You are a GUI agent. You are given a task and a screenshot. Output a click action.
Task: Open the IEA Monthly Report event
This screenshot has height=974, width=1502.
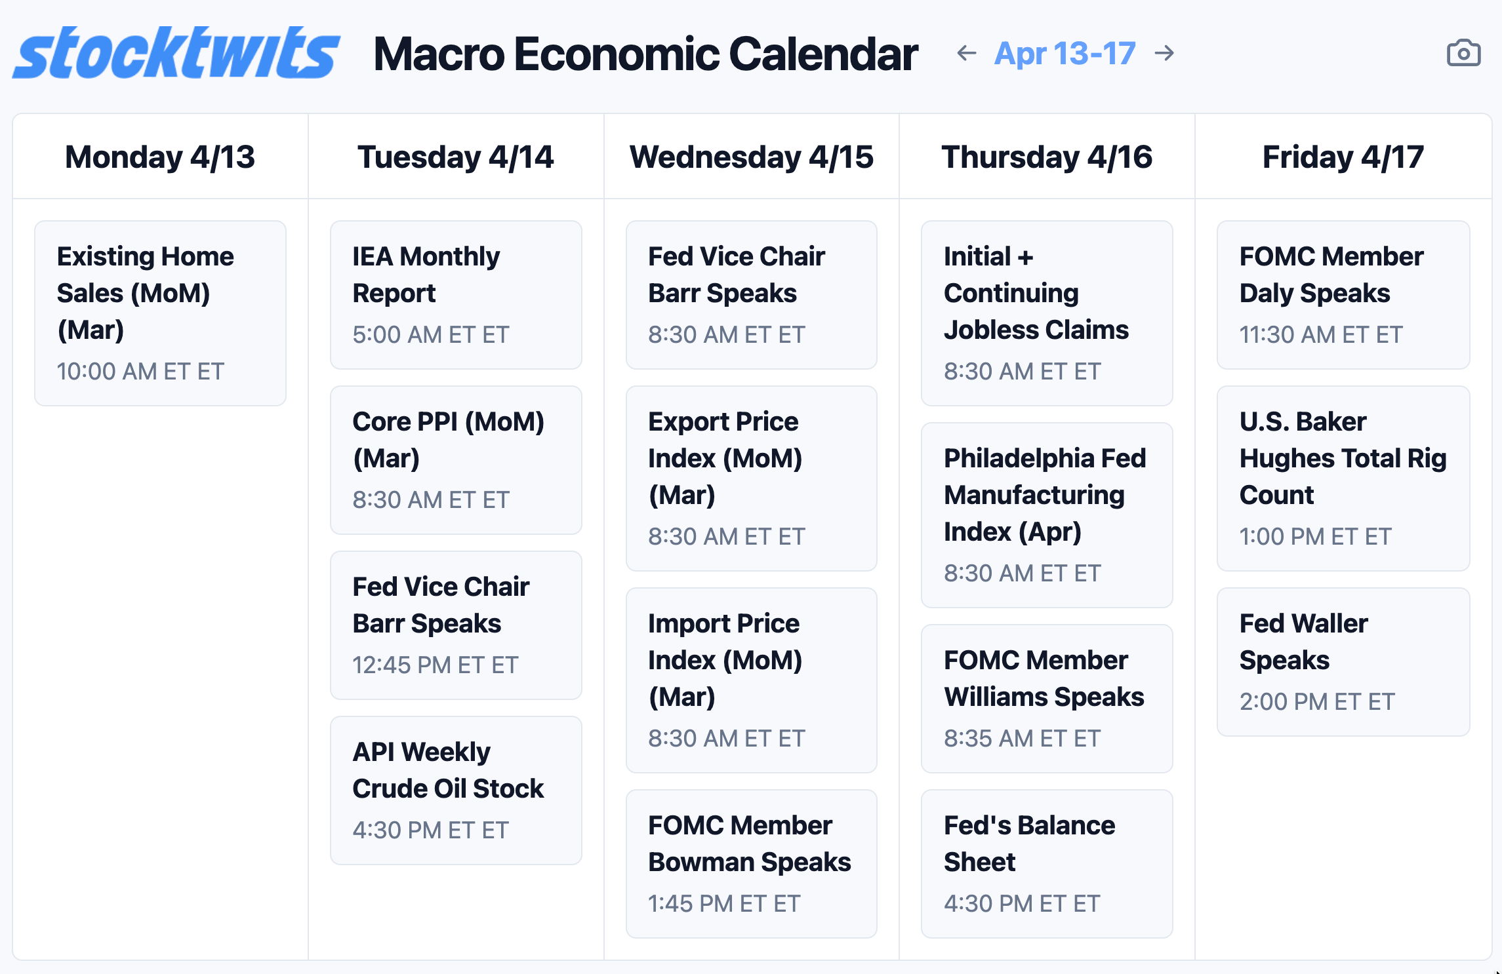click(456, 294)
